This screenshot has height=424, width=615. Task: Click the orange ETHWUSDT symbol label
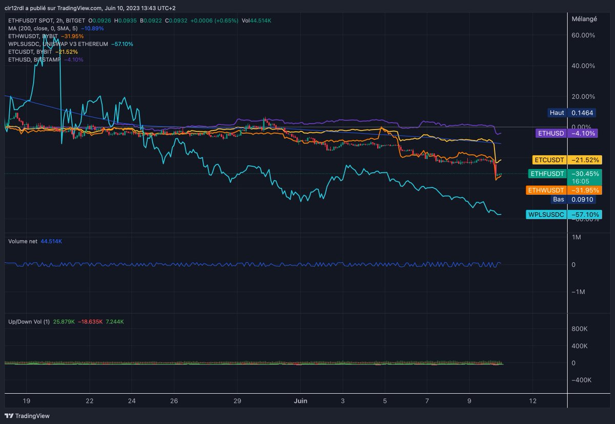tap(547, 190)
